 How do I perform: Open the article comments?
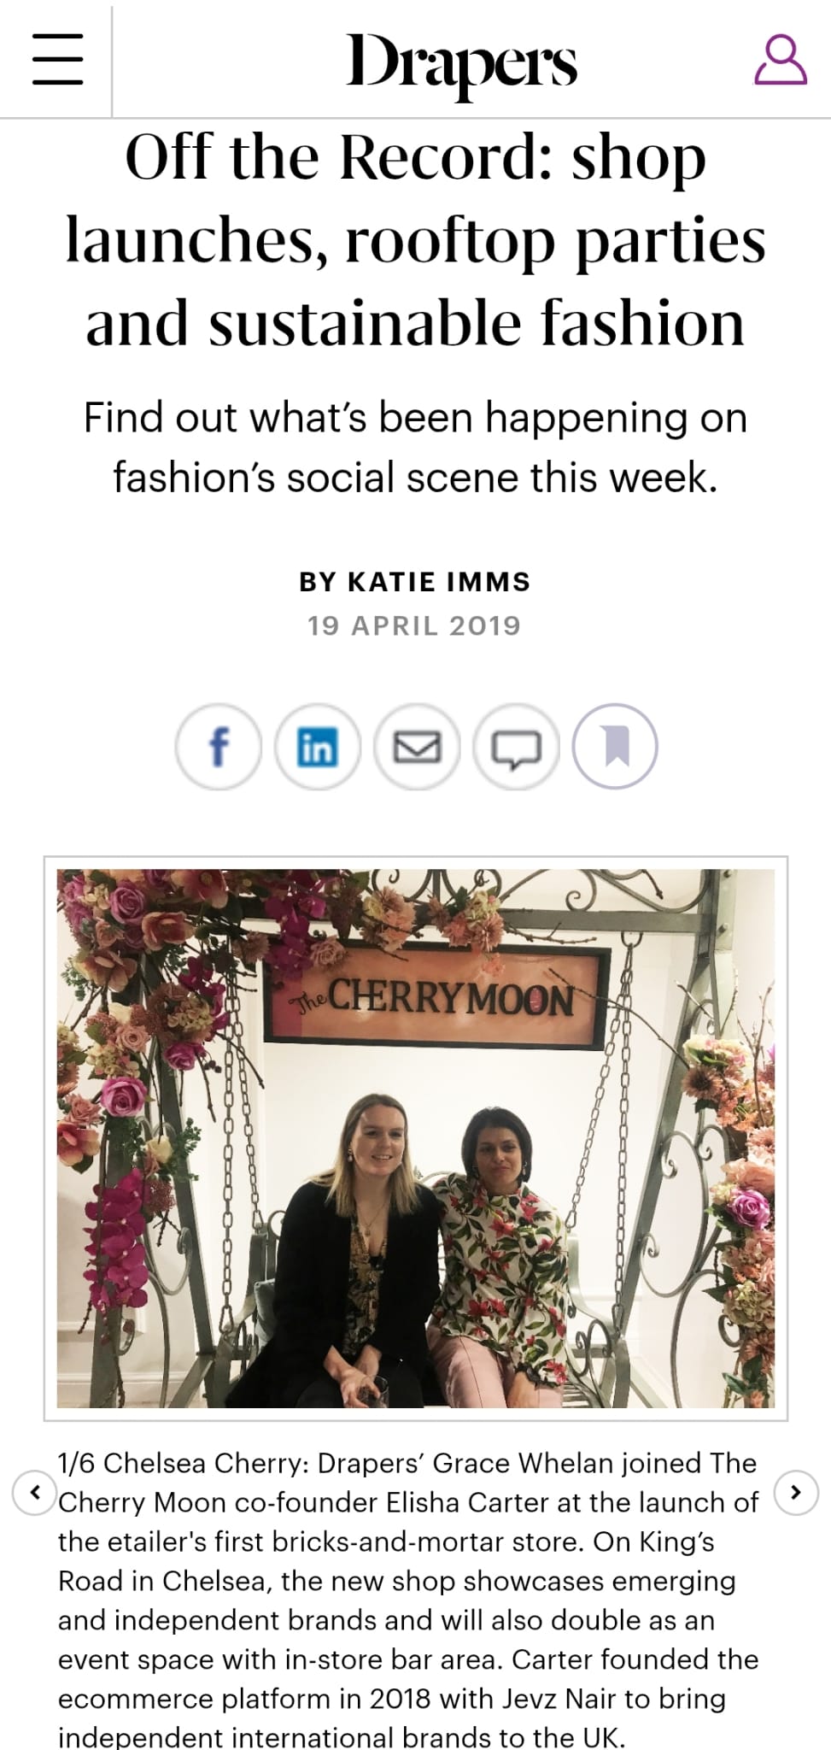coord(516,748)
